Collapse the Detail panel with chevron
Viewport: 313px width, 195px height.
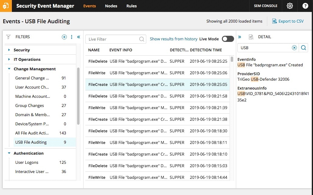[x=240, y=37]
